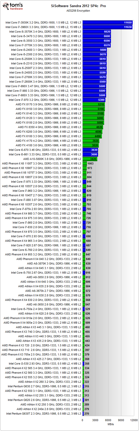Click the Intel Core i3-530 label
This screenshot has height=431, width=139.
point(45,364)
